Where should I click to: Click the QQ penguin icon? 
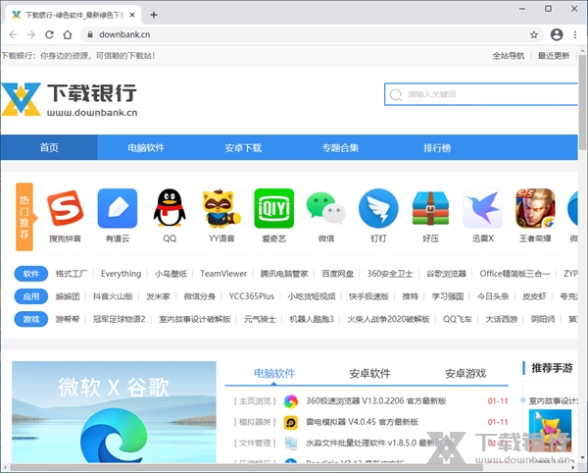tap(170, 208)
